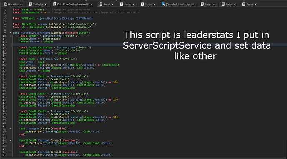
Task: Click 'CreditCard2.Name = "CreditCard2"' line
Action: coord(44,97)
